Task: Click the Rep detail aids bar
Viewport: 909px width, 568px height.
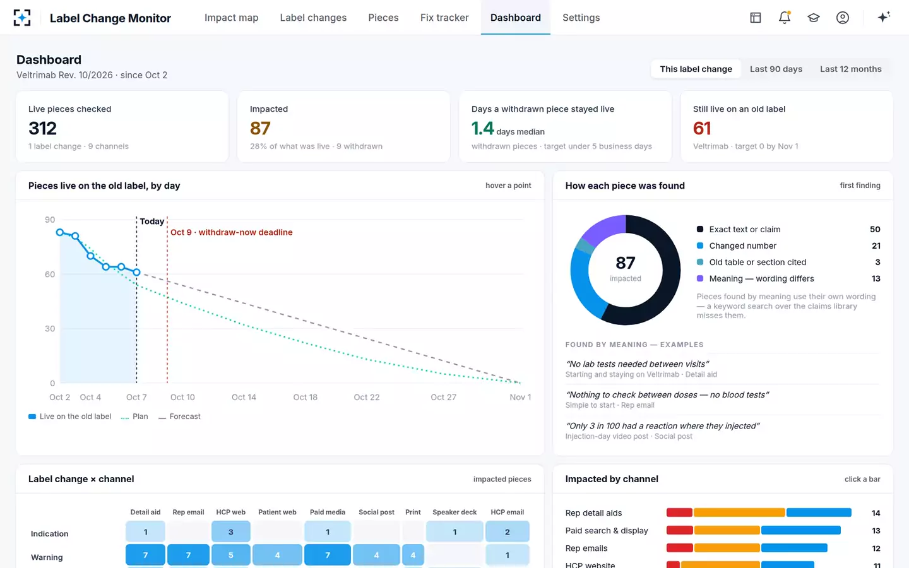Action: coord(759,512)
